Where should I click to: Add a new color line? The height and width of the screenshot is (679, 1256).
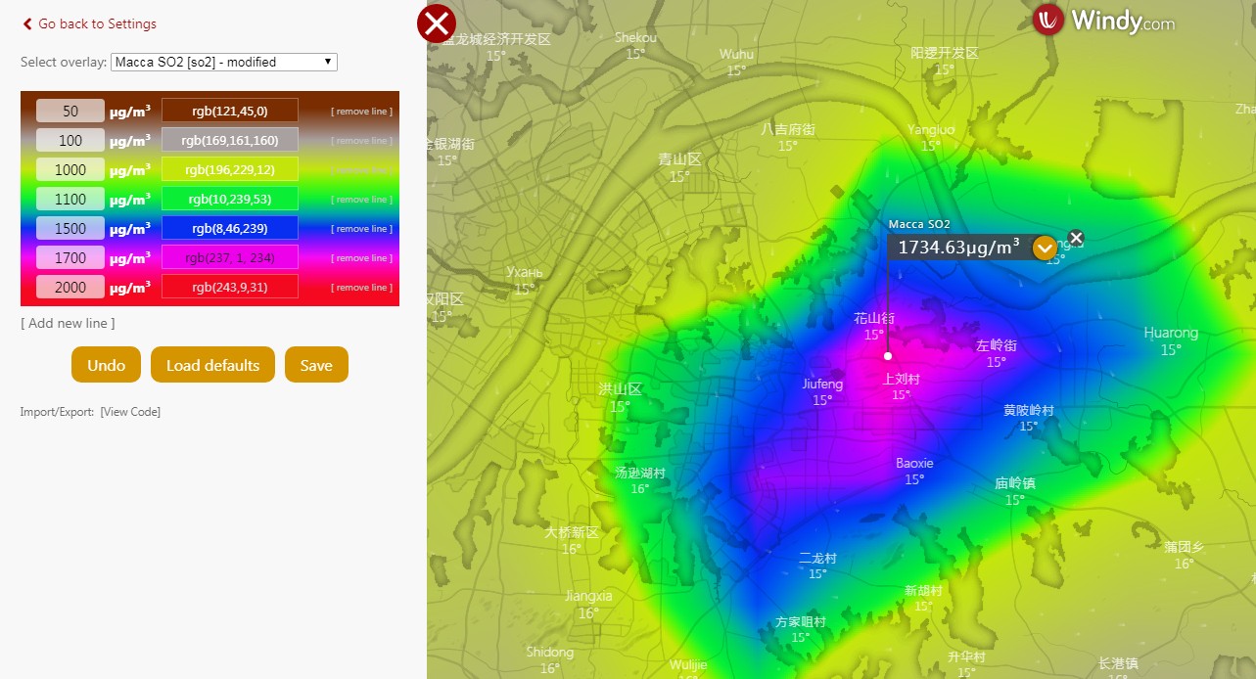[x=68, y=323]
